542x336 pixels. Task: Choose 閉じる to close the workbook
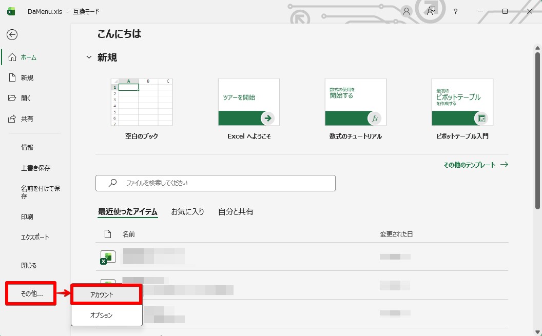(x=29, y=266)
